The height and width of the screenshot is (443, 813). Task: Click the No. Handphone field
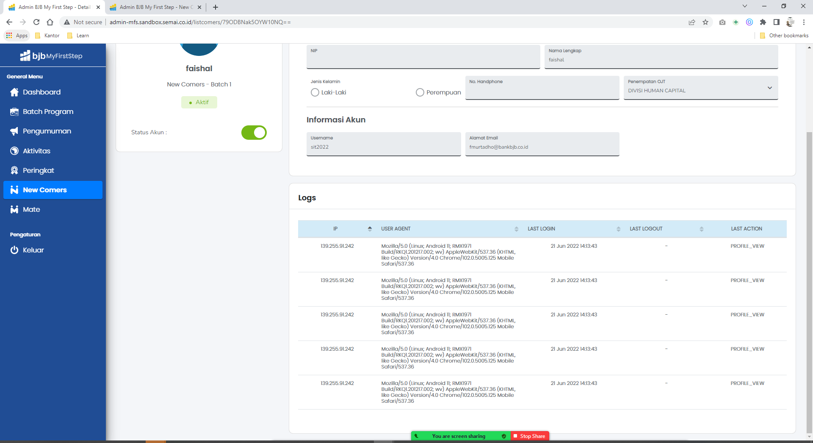coord(542,88)
